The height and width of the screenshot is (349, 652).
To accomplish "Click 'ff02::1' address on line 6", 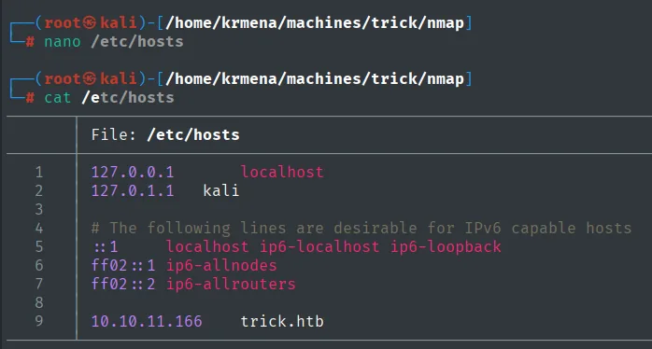I will coord(123,266).
